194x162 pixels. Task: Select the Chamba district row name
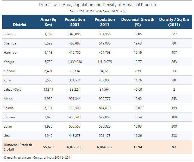pyautogui.click(x=10, y=43)
